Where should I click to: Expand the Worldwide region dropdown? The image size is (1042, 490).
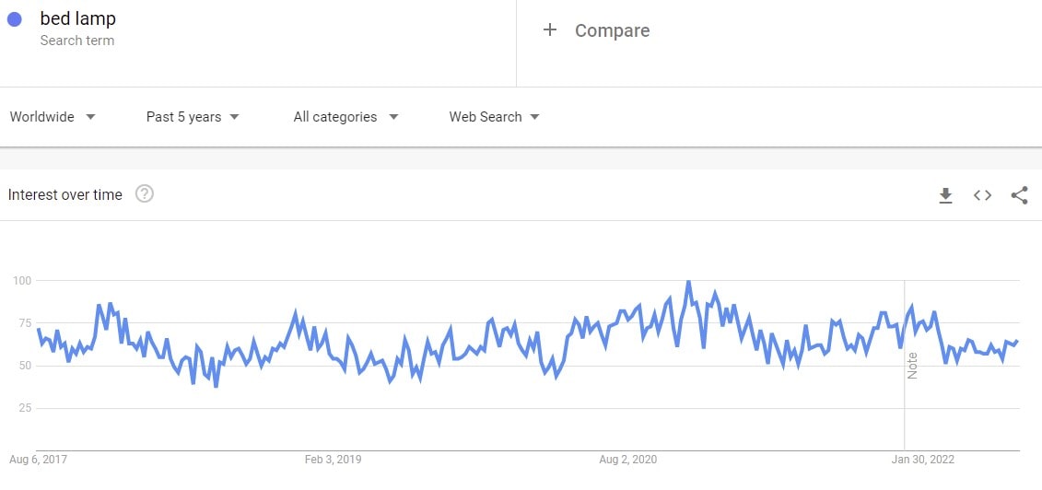(53, 117)
